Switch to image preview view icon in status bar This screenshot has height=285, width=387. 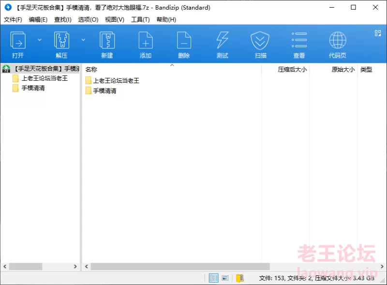point(225,278)
